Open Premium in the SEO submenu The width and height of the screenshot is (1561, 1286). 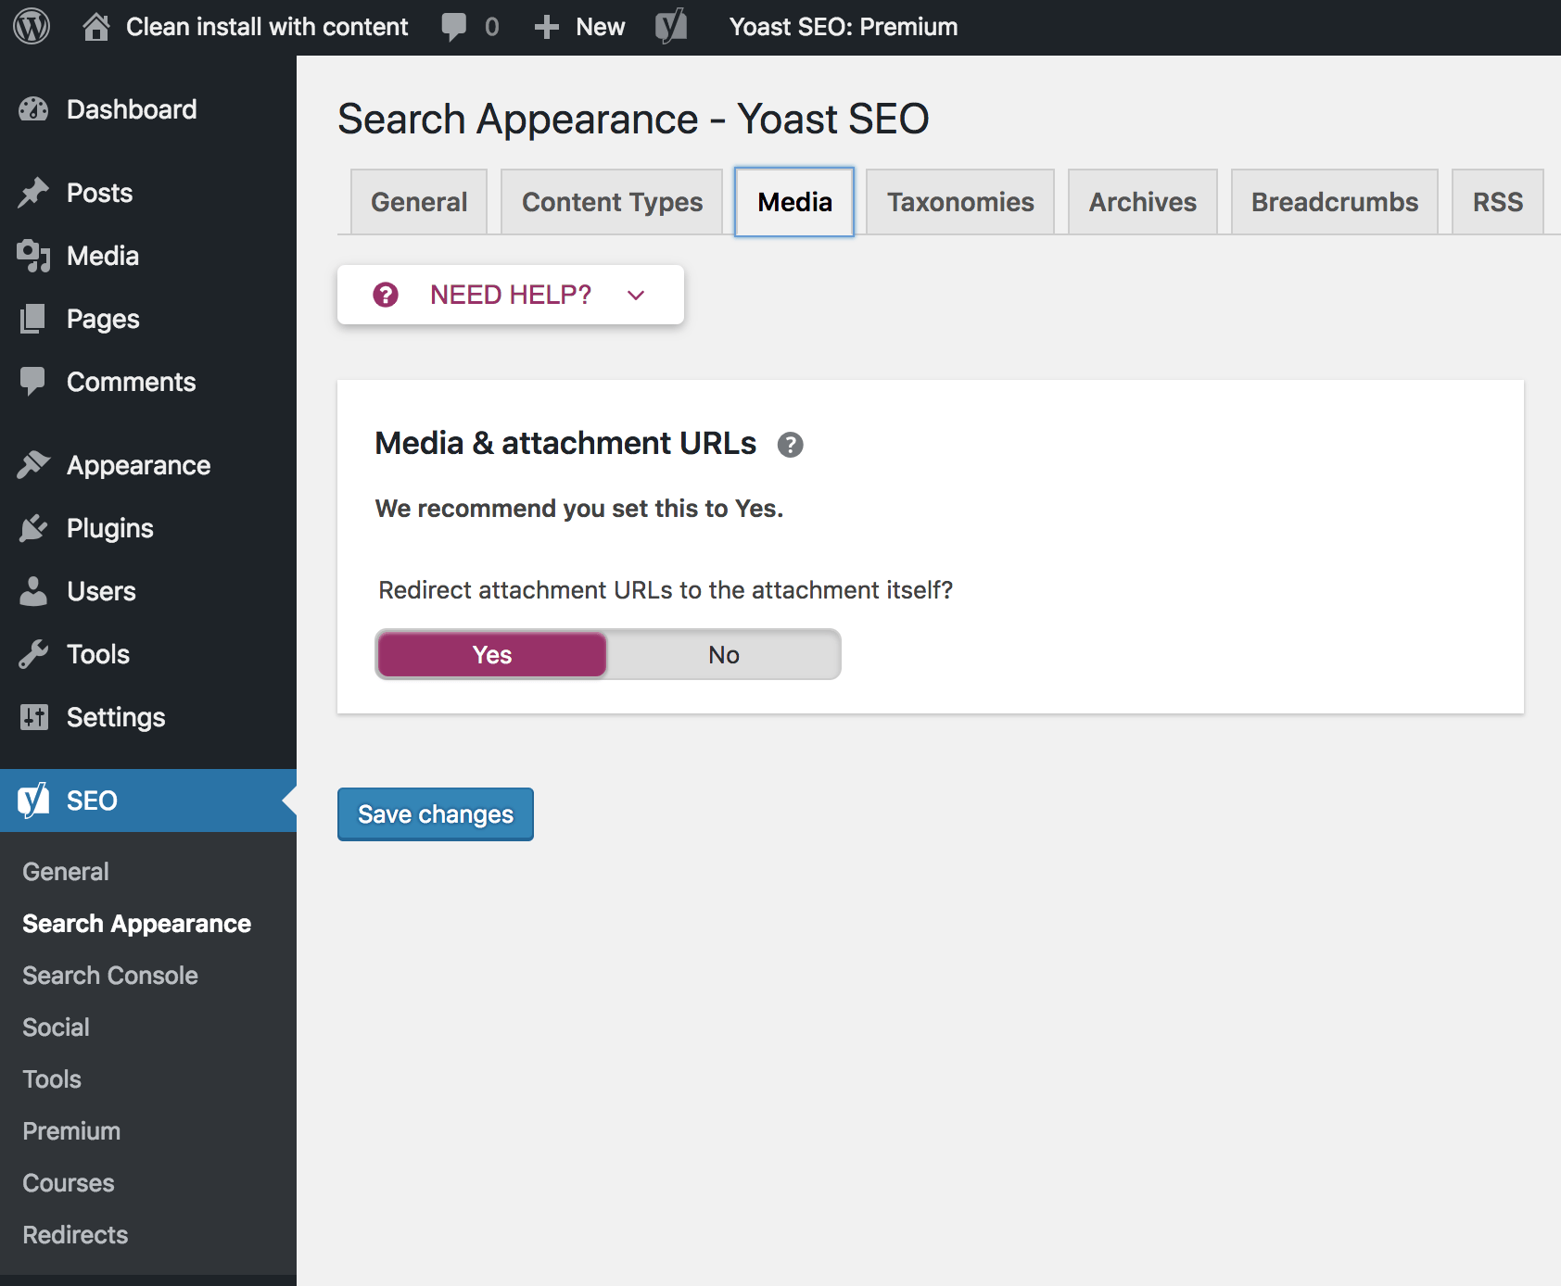(71, 1131)
